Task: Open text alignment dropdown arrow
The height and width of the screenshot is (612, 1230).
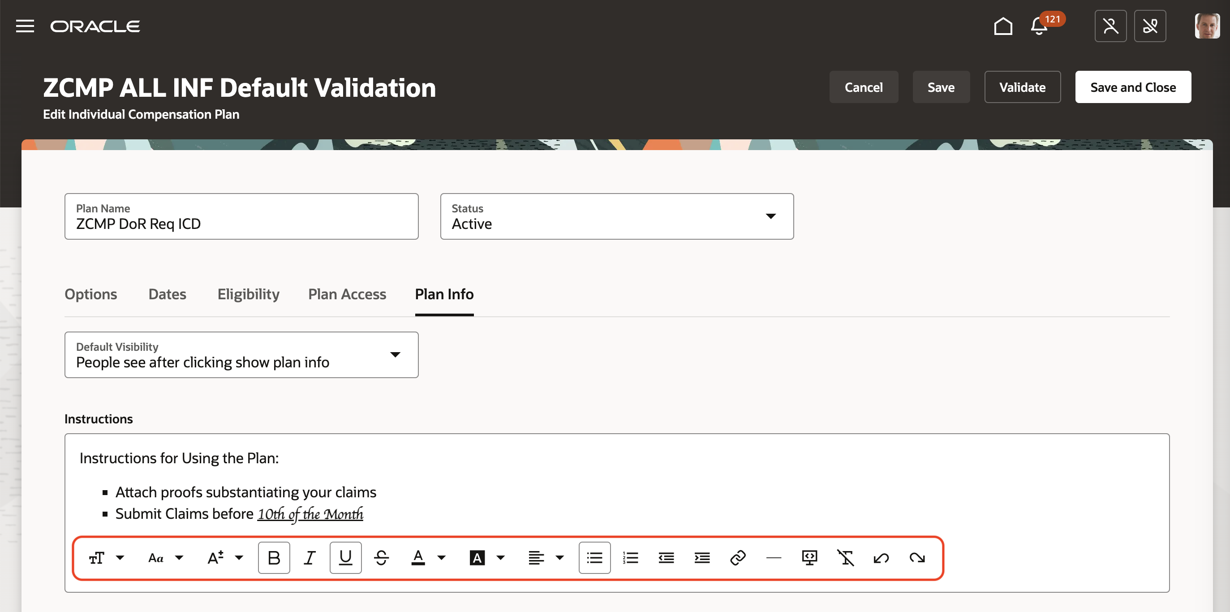Action: (x=559, y=557)
